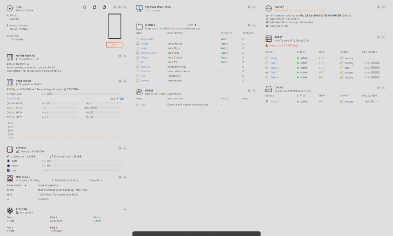Open HIVE panel settings gear

tap(114, 7)
